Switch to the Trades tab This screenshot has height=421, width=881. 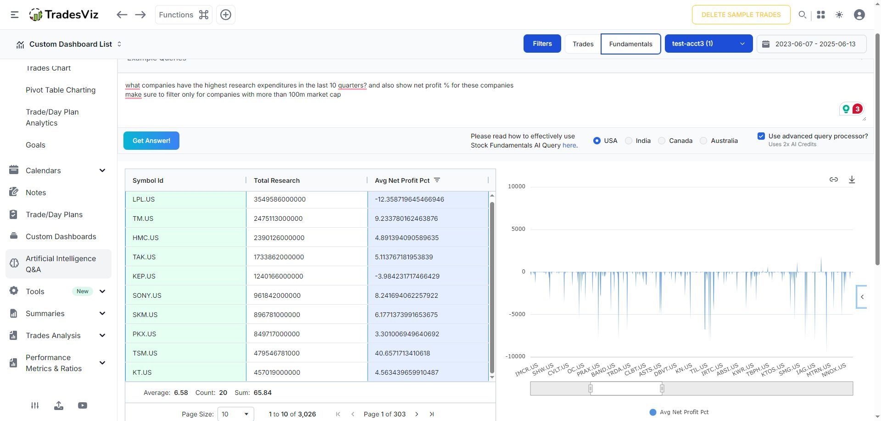[x=583, y=44]
